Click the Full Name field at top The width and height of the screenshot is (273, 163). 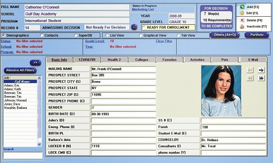(77, 7)
